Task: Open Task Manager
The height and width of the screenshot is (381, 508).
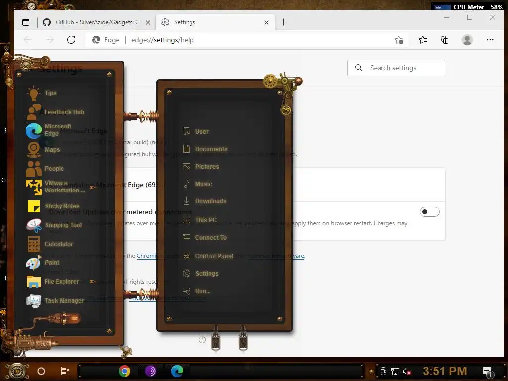Action: click(x=56, y=301)
